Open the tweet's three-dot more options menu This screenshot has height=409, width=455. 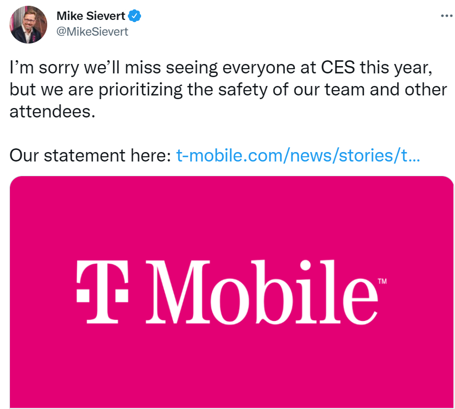click(445, 16)
